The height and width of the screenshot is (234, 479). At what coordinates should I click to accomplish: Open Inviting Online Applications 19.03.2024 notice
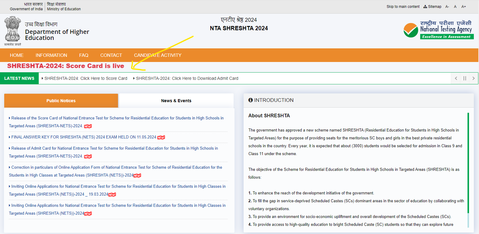pyautogui.click(x=117, y=190)
